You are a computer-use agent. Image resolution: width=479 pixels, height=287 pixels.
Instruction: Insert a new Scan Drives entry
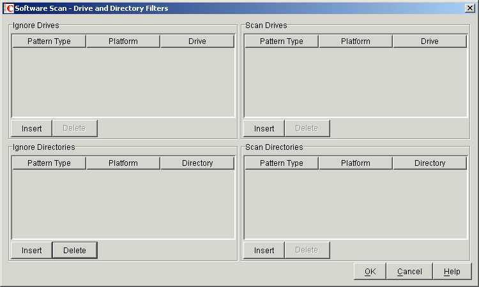(264, 128)
